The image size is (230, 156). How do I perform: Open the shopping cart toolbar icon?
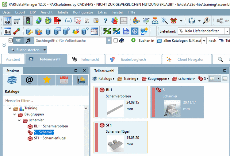(17, 21)
